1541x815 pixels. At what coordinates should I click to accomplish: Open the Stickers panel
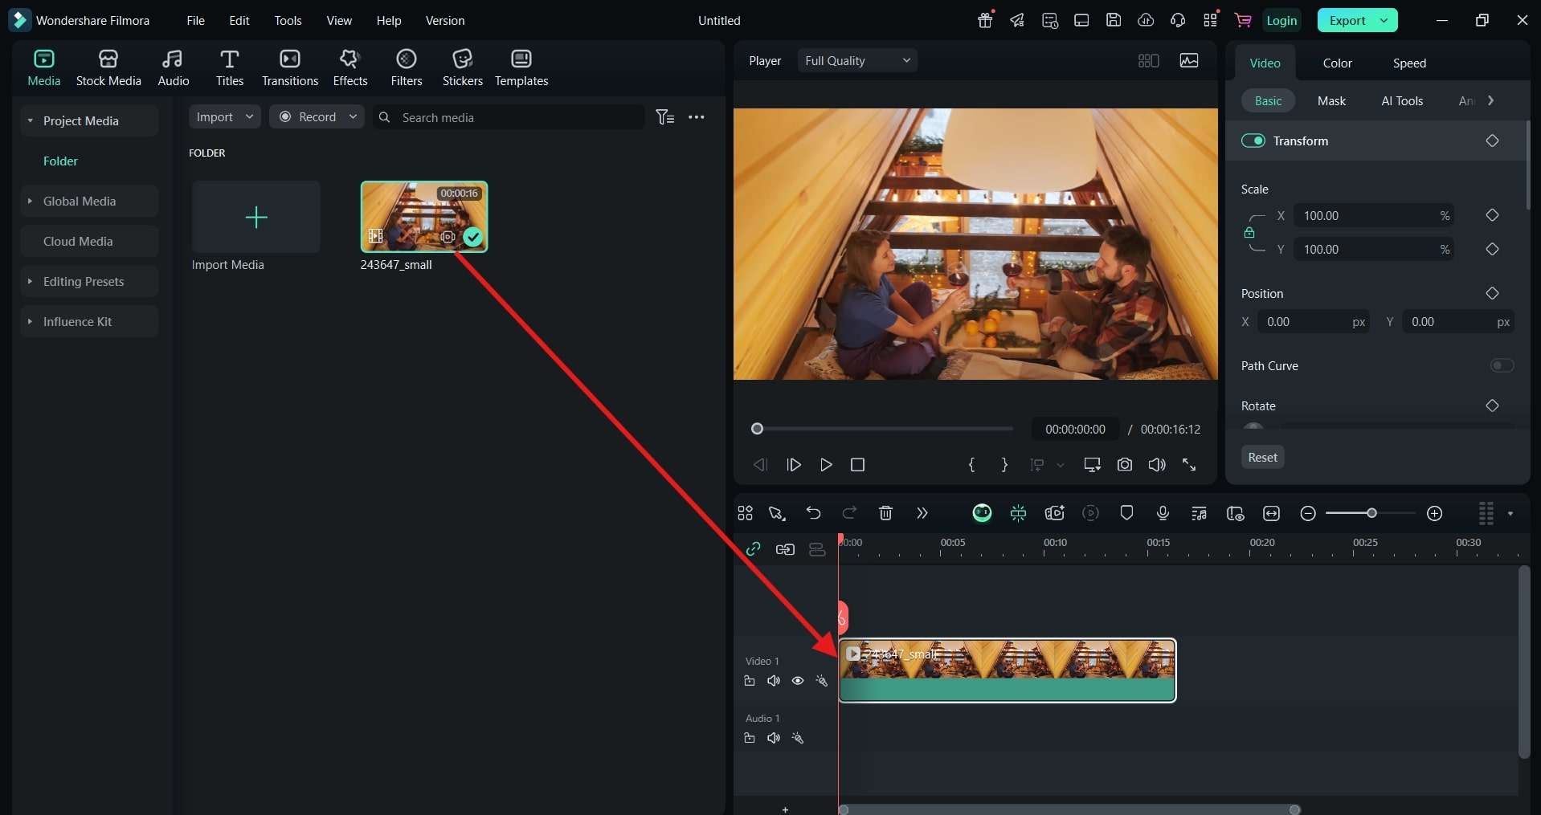click(x=463, y=67)
